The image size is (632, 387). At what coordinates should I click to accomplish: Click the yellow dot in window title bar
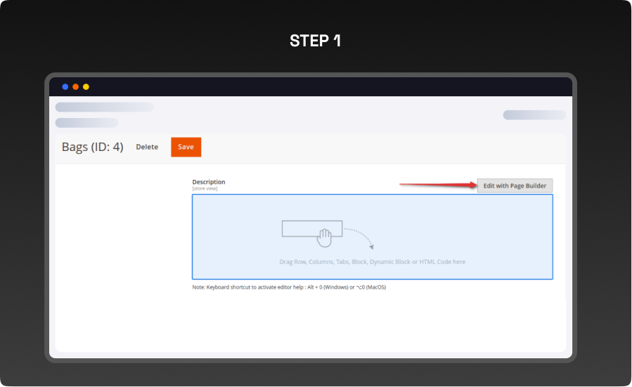click(x=86, y=87)
